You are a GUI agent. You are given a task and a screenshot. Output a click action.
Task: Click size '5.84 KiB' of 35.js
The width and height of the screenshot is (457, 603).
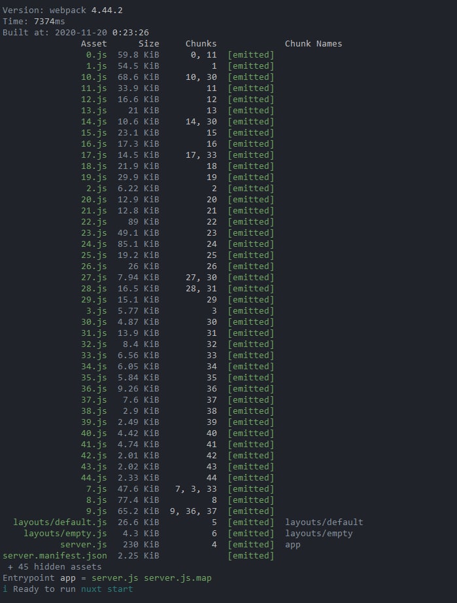(138, 378)
